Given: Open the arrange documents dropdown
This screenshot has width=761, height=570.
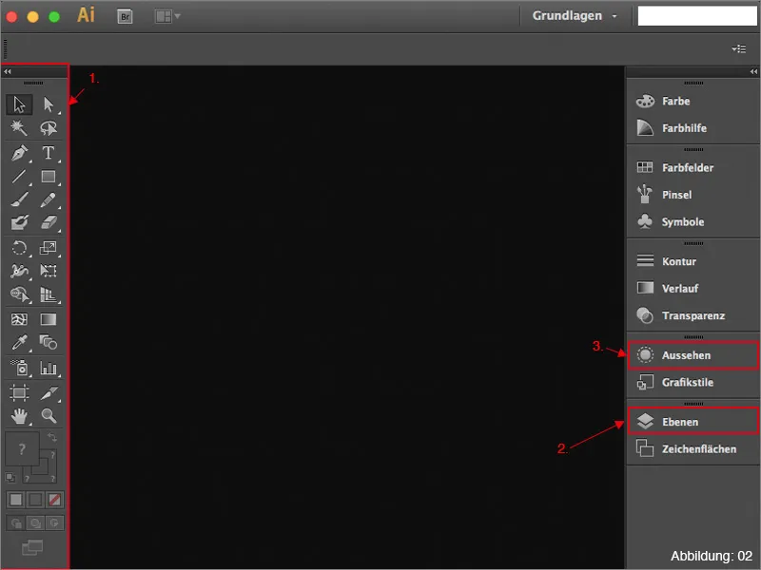Looking at the screenshot, I should click(x=168, y=16).
